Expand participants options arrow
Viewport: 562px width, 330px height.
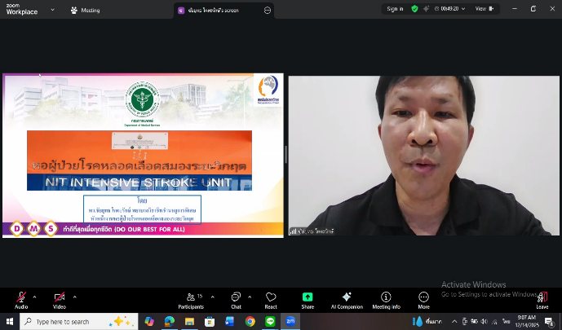click(213, 297)
